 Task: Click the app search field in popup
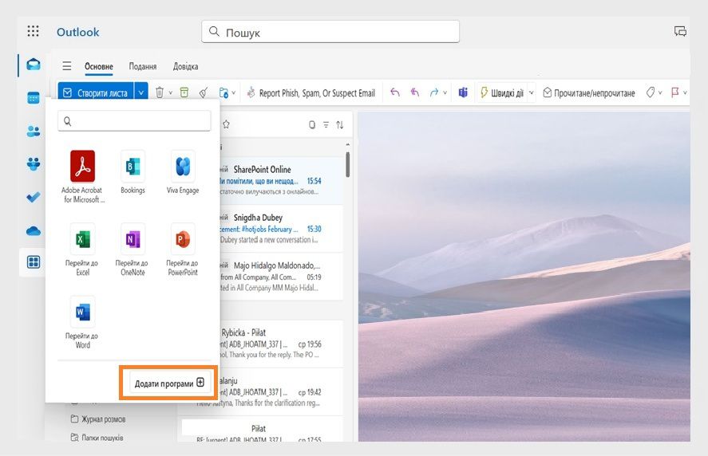[x=135, y=121]
